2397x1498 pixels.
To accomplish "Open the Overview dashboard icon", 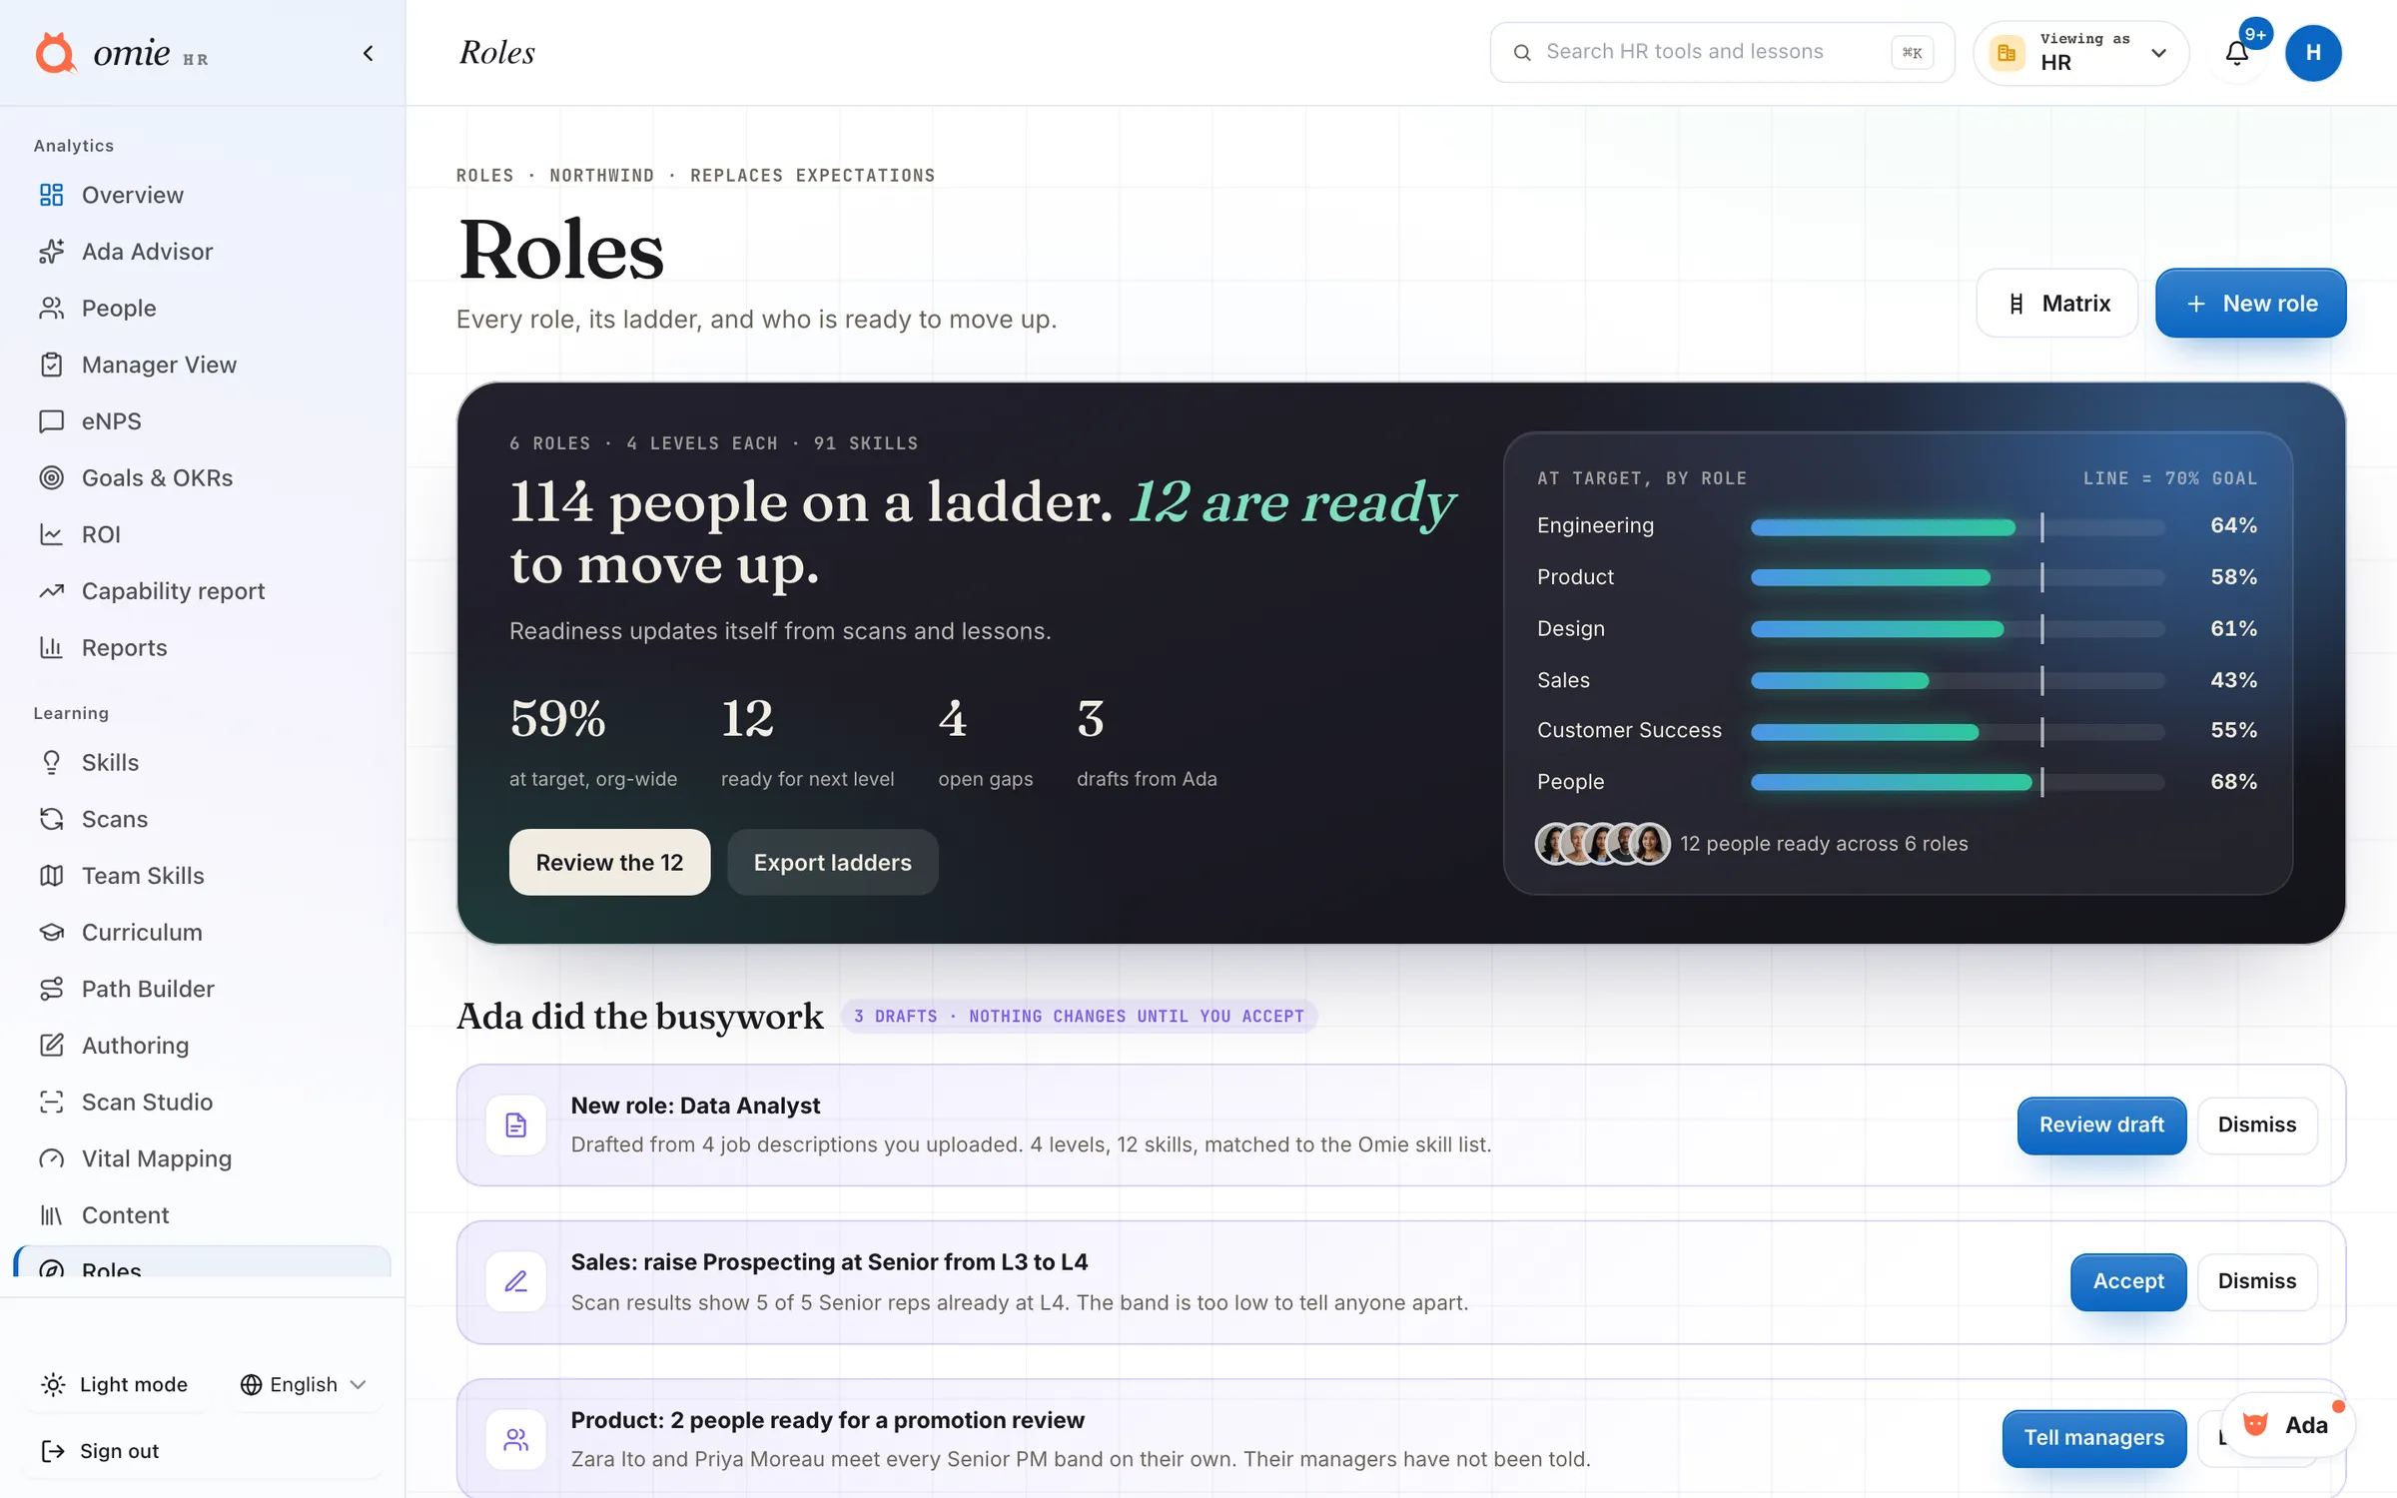I will tap(51, 195).
